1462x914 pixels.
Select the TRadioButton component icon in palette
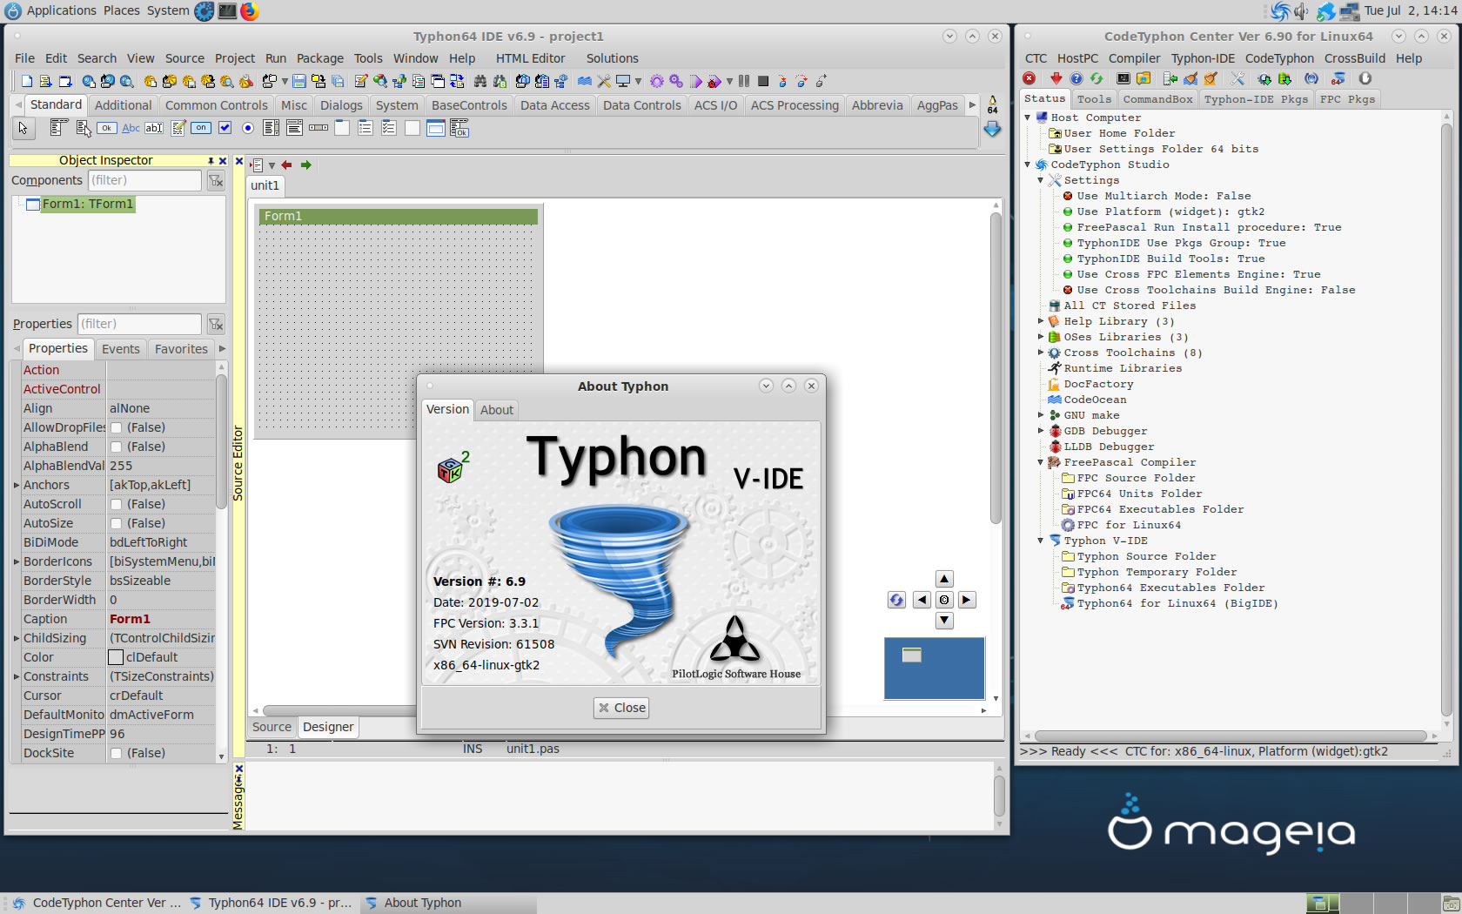pos(248,128)
